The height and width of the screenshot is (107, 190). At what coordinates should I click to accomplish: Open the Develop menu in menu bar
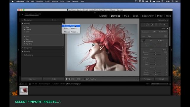tap(39, 1)
